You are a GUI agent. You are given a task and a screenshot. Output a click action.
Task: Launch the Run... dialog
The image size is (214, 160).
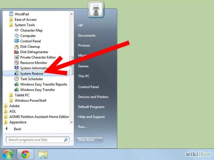pyautogui.click(x=82, y=127)
